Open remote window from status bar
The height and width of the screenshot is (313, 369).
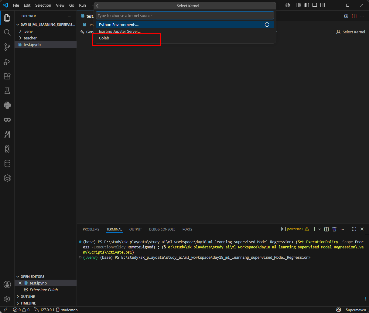point(5,310)
